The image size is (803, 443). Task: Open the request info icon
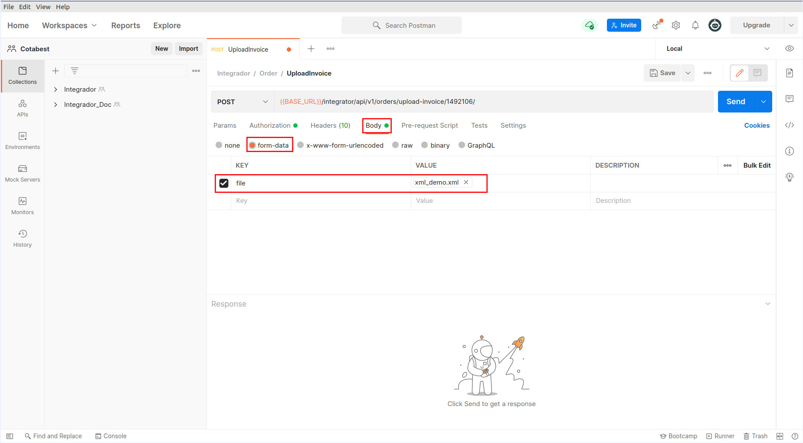click(x=790, y=151)
